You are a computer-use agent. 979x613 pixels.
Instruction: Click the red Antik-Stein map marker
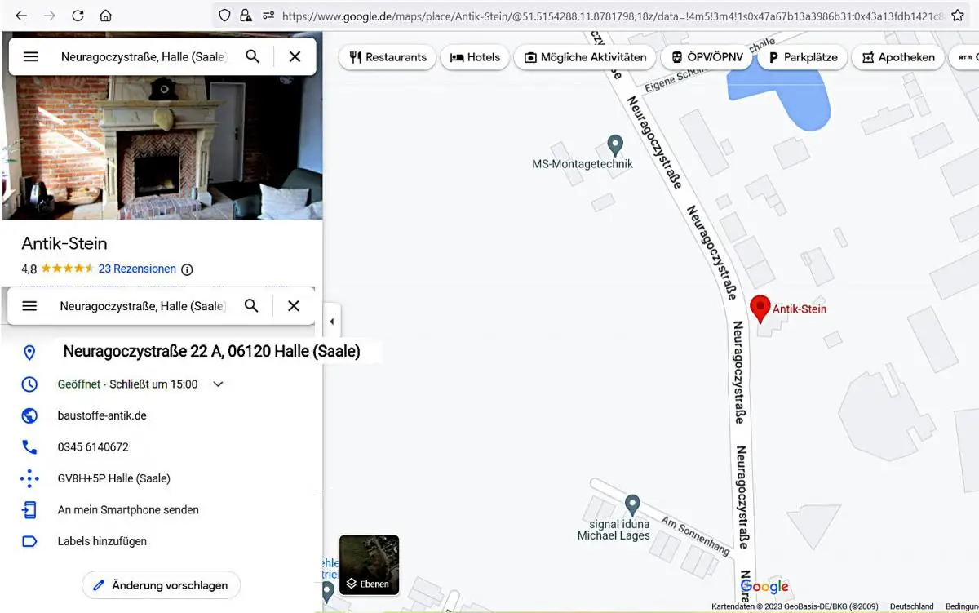coord(760,309)
